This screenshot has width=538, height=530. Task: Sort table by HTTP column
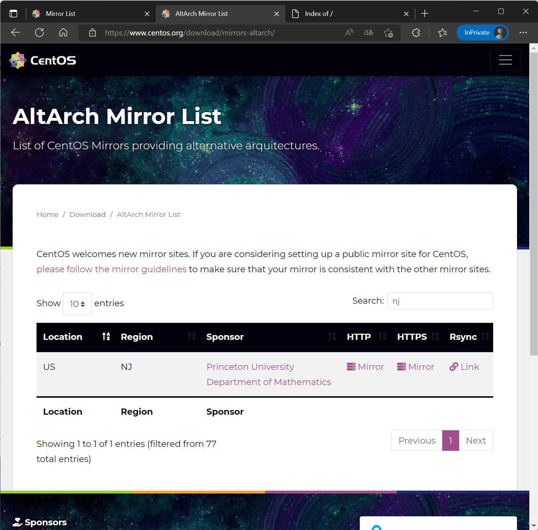[x=366, y=337]
